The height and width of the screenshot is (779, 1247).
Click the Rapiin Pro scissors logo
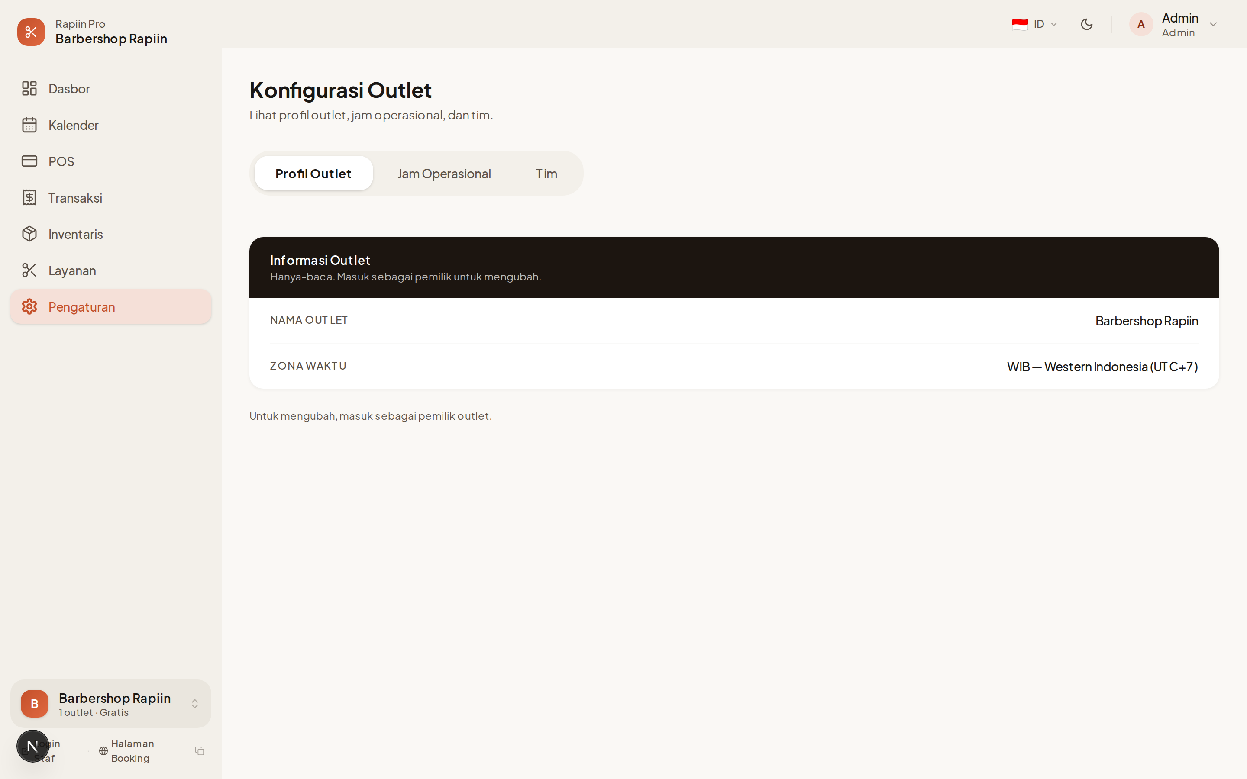point(31,32)
